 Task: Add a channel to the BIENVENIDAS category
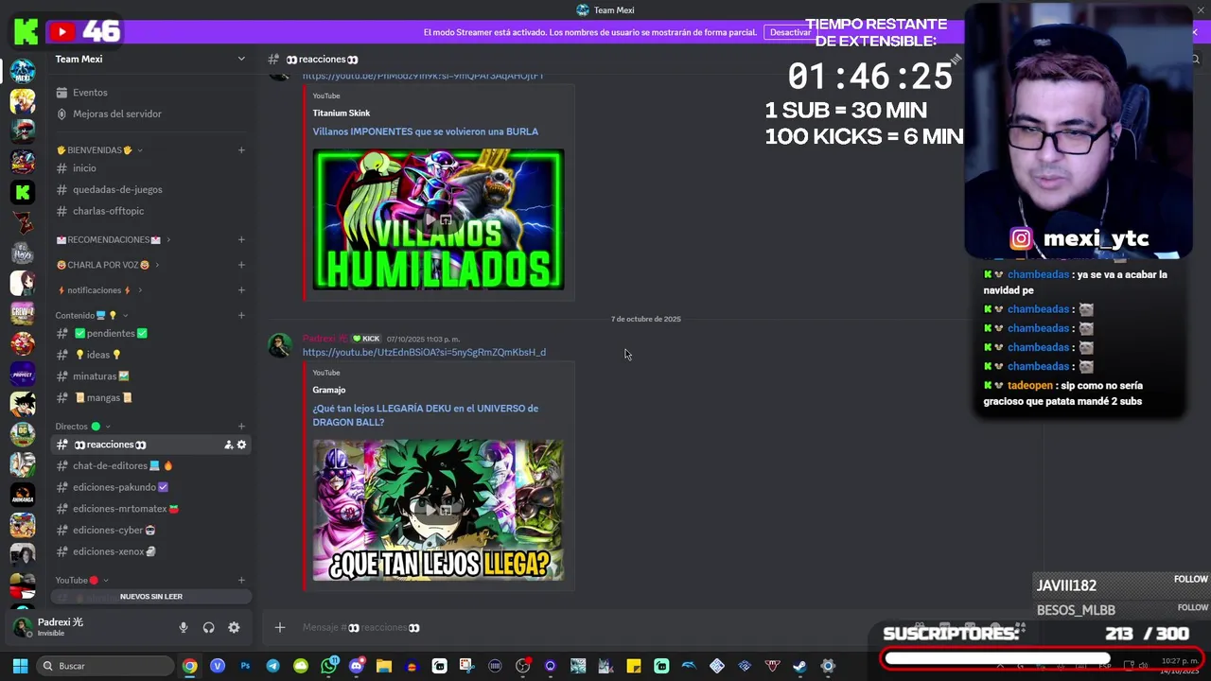241,149
